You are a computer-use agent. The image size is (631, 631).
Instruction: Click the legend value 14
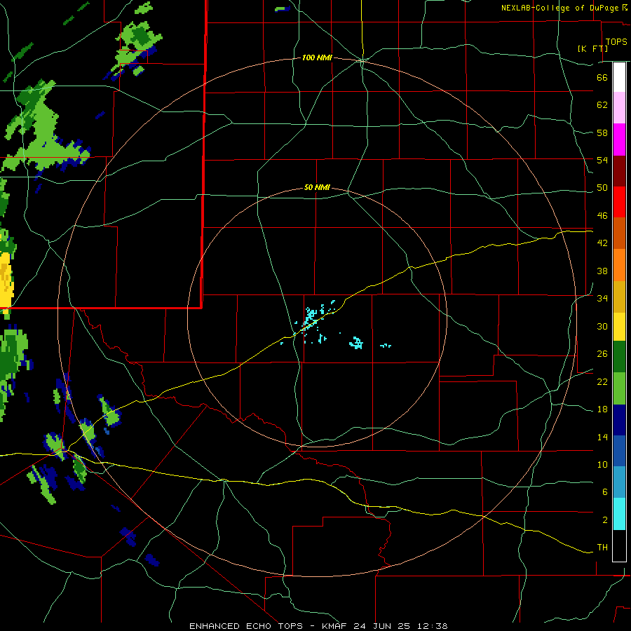602,437
